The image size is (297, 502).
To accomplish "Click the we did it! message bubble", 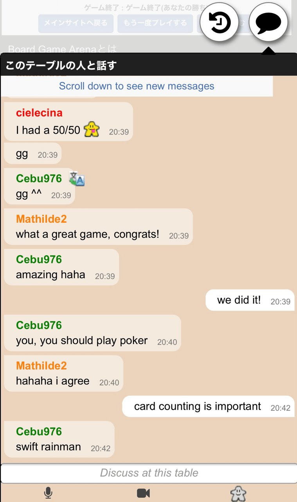I will [x=250, y=300].
